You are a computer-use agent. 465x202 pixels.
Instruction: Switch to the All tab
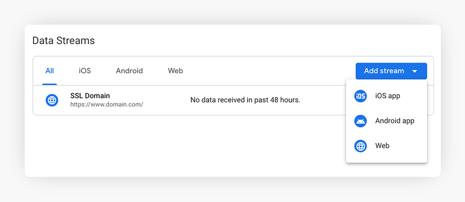pyautogui.click(x=49, y=71)
